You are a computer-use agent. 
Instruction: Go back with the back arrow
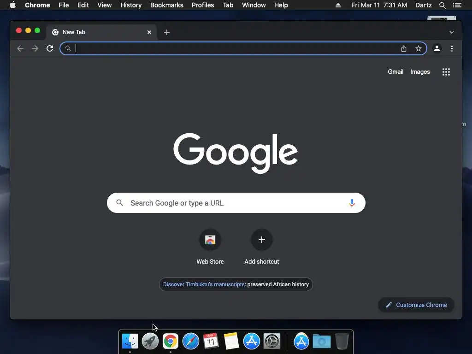coord(20,48)
